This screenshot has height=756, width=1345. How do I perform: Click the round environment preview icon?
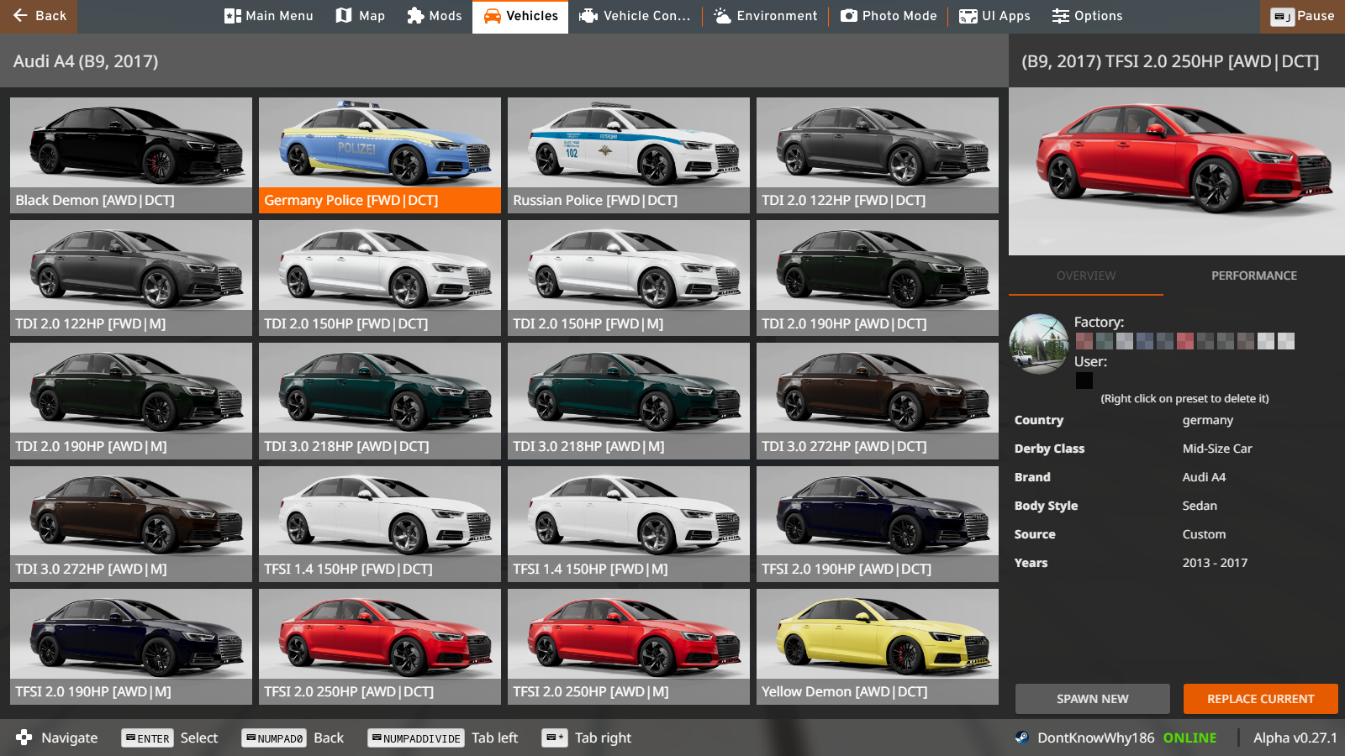click(x=1039, y=344)
